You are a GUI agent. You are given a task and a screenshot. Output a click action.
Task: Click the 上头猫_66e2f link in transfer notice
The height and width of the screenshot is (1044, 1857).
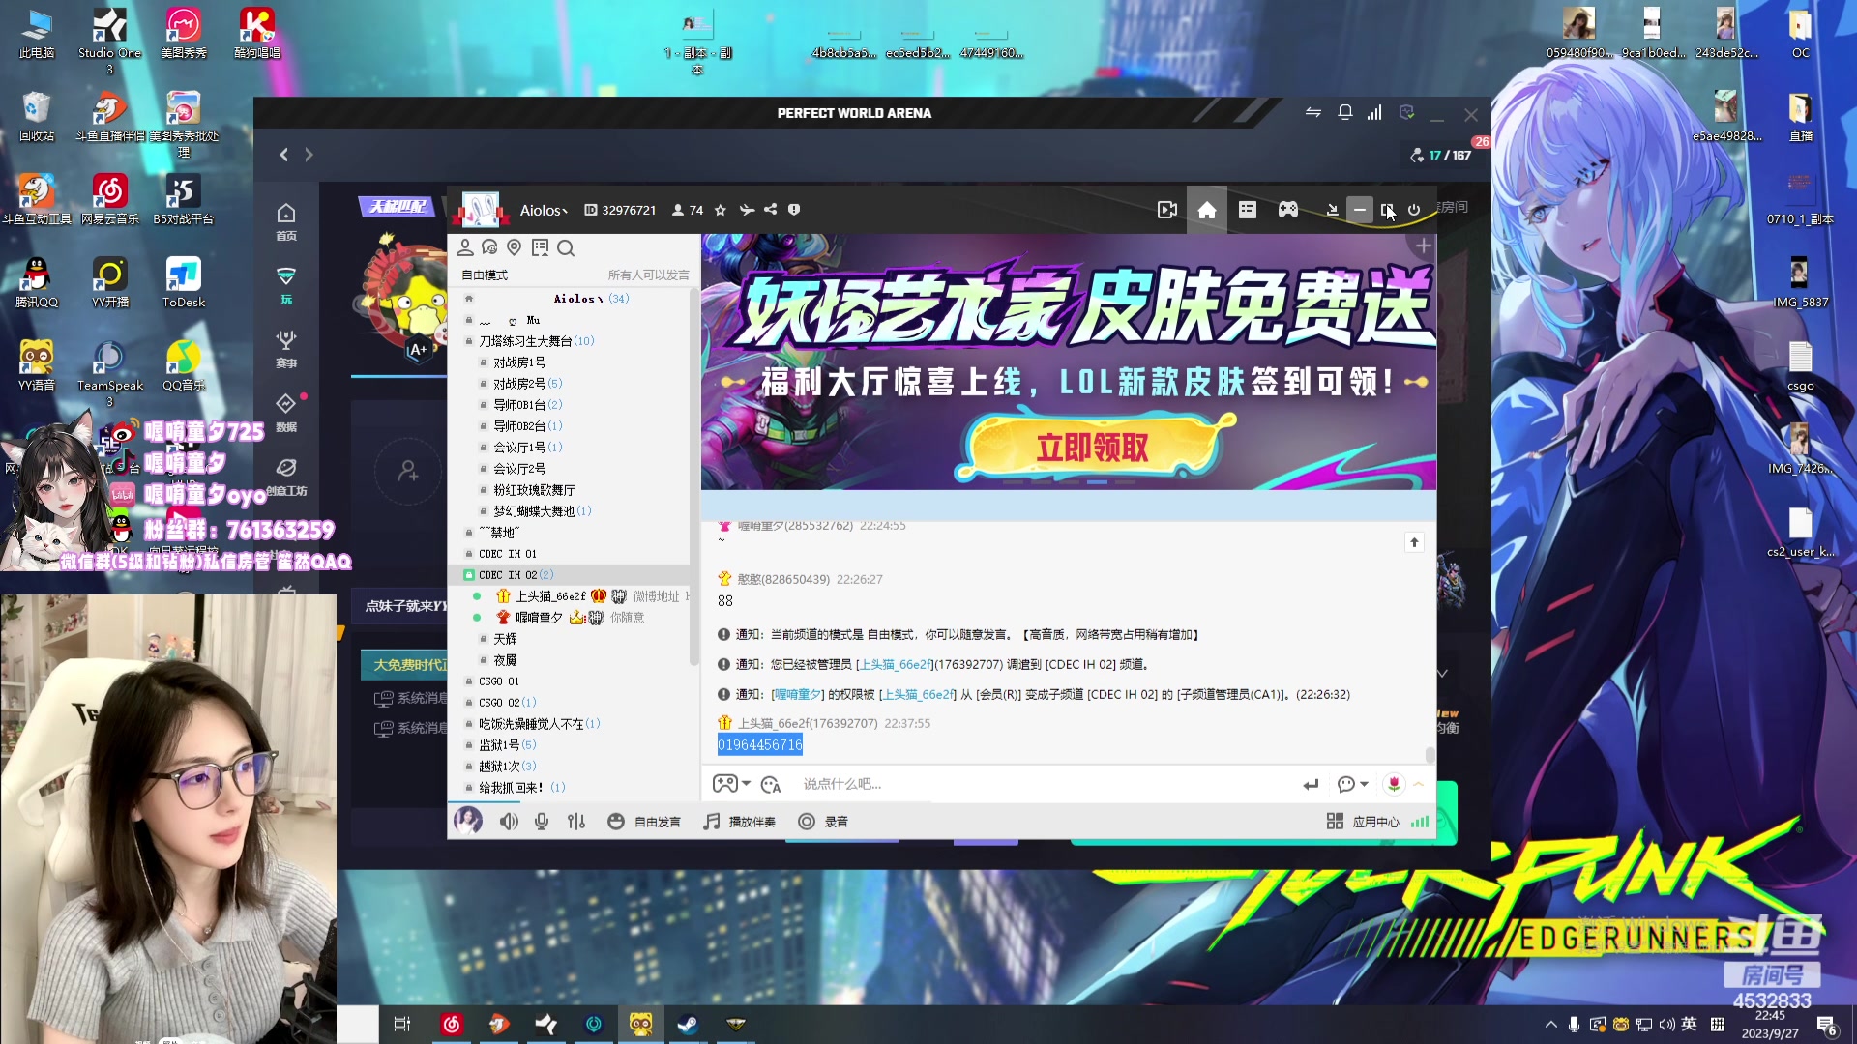(896, 665)
